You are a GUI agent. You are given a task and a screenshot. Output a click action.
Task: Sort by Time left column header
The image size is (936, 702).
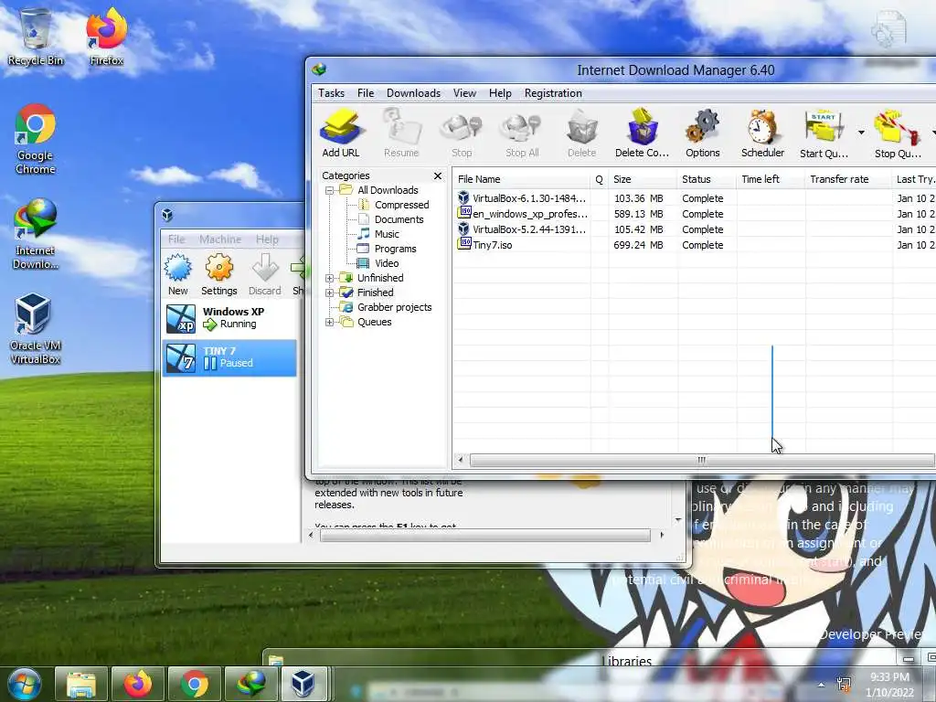[771, 179]
